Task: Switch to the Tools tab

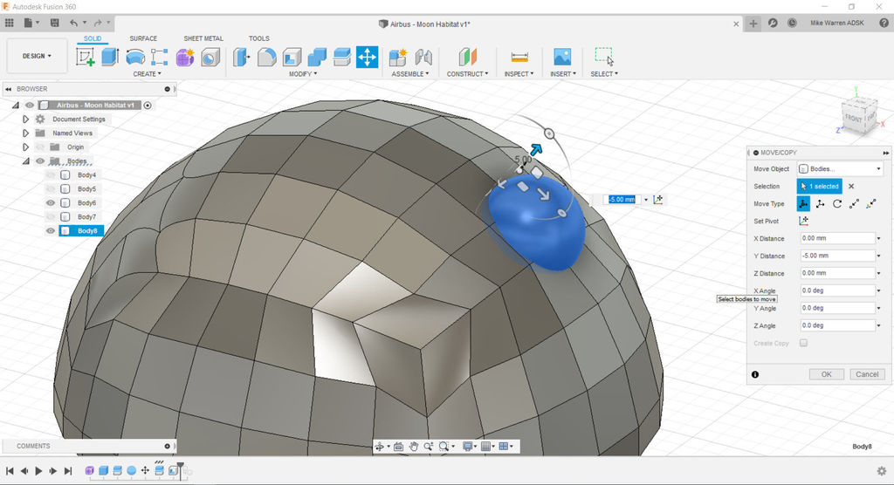Action: [258, 38]
